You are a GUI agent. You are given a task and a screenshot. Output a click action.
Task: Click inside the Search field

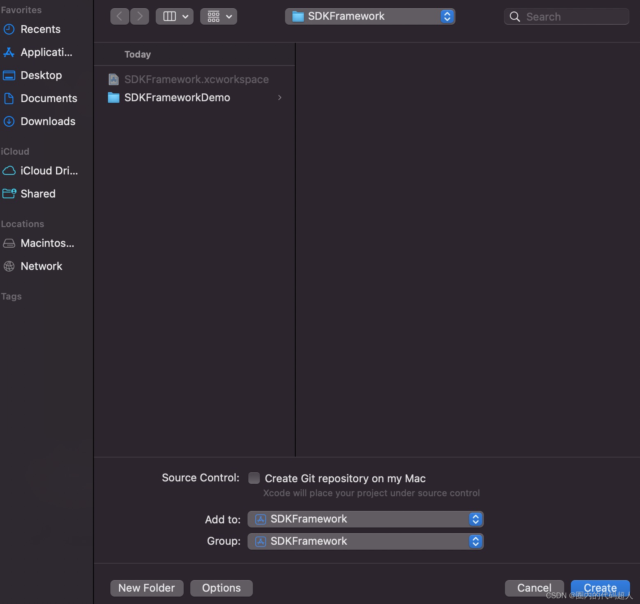point(566,16)
